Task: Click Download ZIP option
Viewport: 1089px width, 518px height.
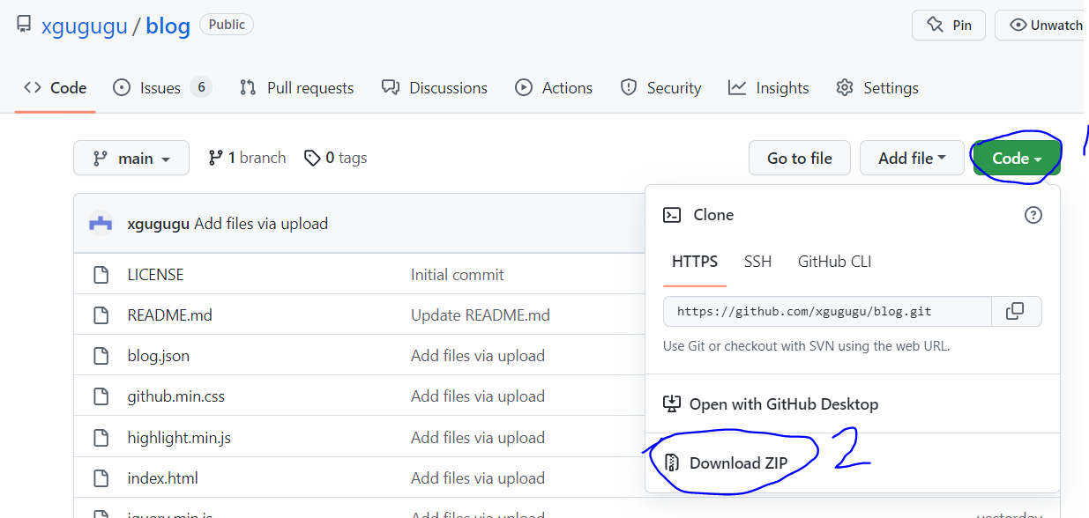Action: 726,463
